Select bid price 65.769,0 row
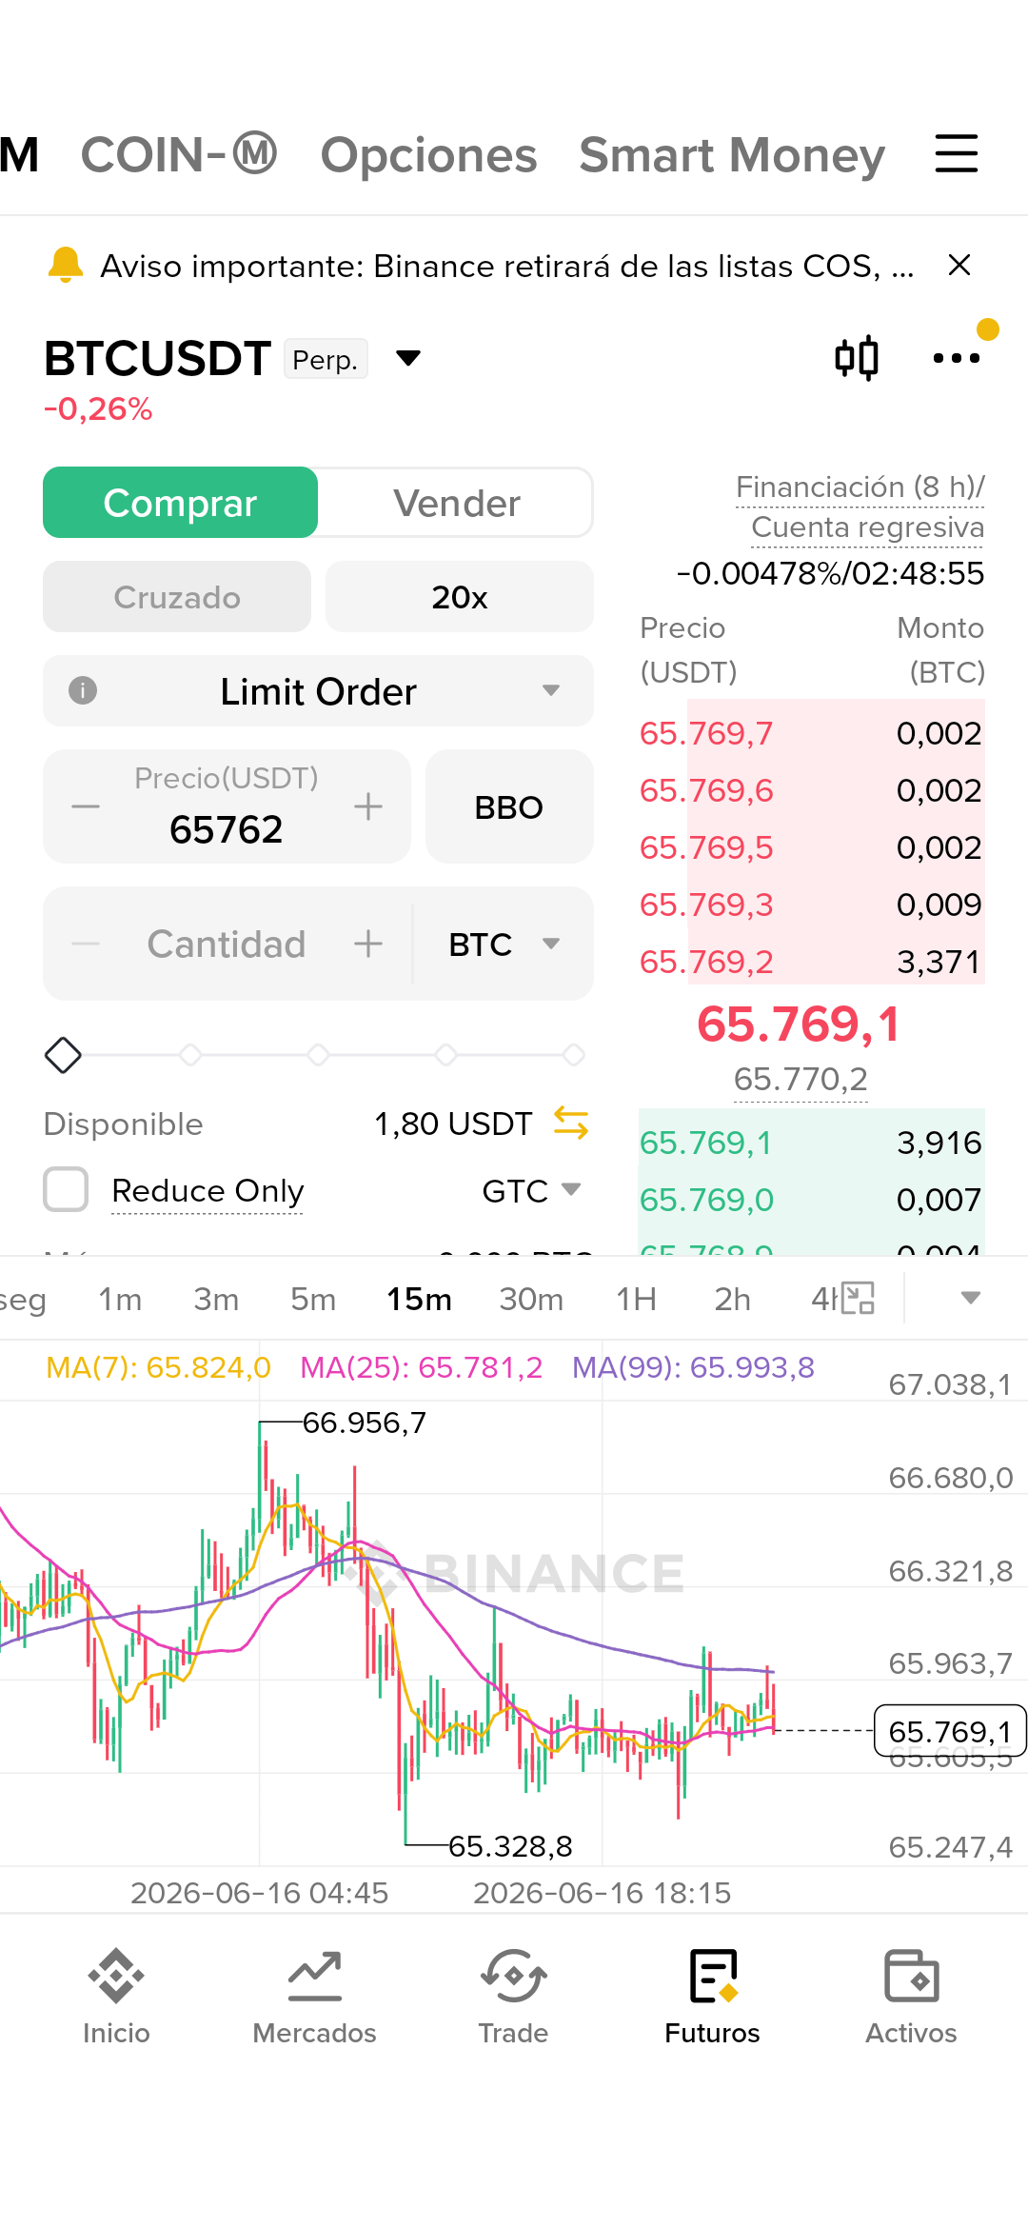This screenshot has height=2228, width=1028. click(812, 1200)
